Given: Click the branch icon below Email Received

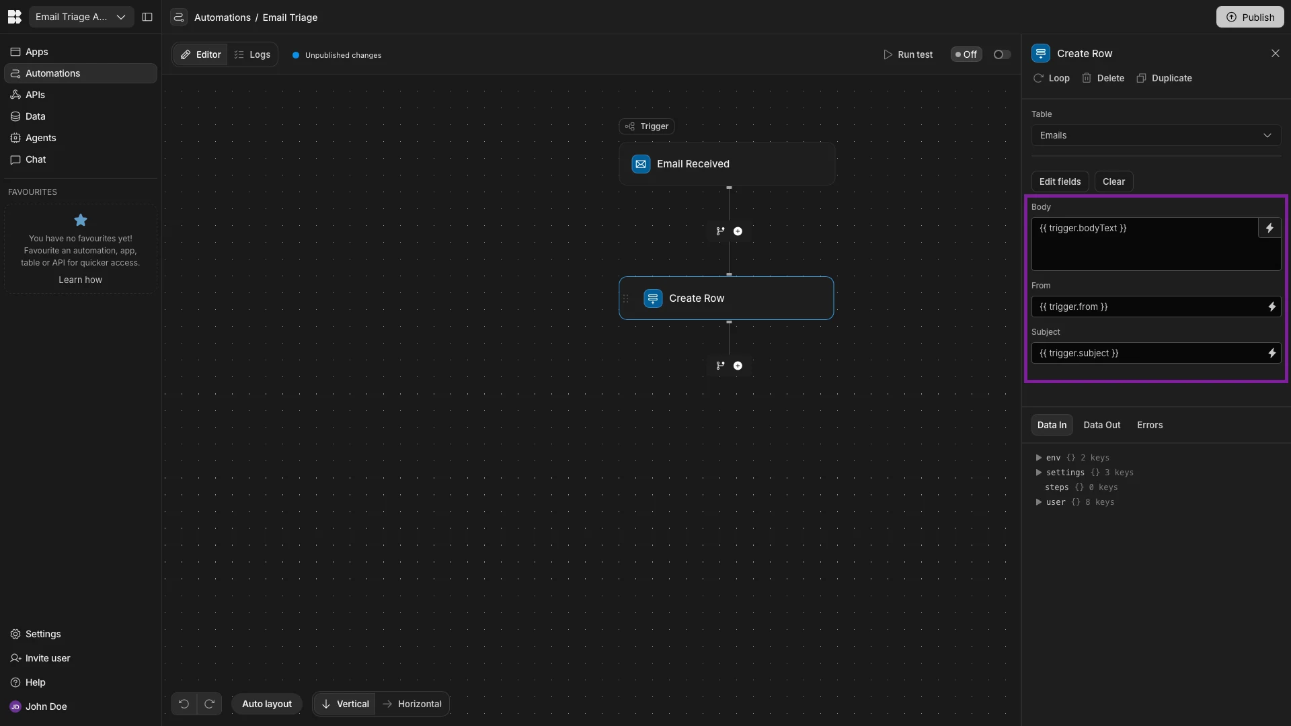Looking at the screenshot, I should [720, 231].
